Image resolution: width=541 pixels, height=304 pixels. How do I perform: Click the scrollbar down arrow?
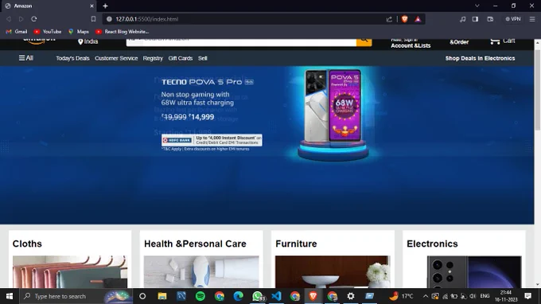point(538,284)
